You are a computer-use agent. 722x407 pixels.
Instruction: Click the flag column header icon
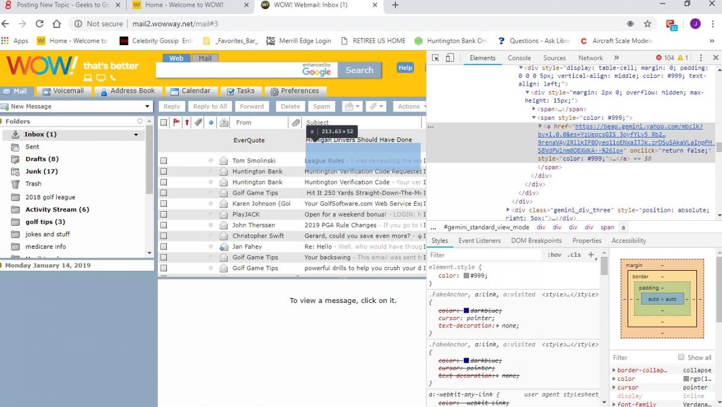[177, 123]
